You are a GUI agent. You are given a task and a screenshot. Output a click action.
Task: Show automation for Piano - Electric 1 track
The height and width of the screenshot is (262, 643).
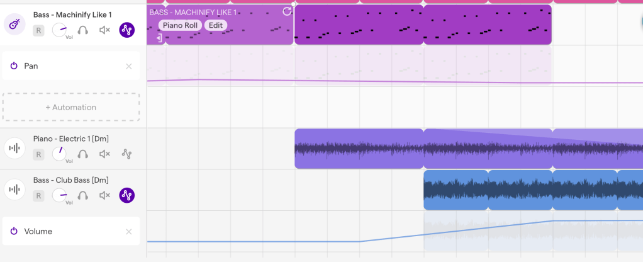[127, 154]
